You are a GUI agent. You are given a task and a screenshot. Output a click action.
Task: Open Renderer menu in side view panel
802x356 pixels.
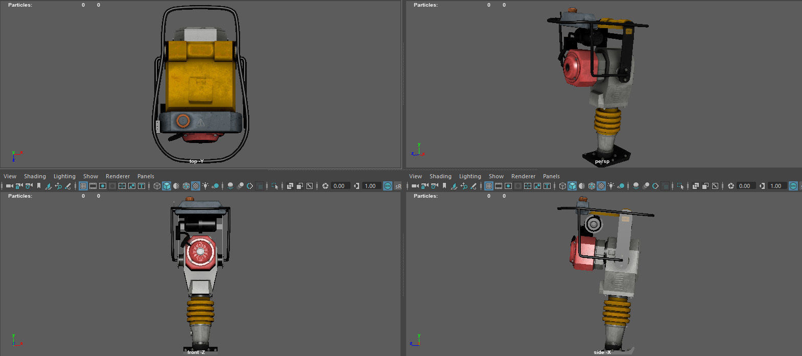523,176
